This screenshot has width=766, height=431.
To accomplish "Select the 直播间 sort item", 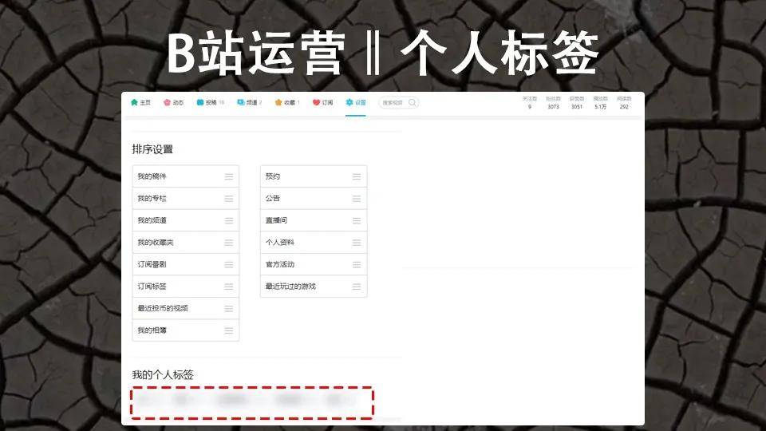I will click(314, 220).
